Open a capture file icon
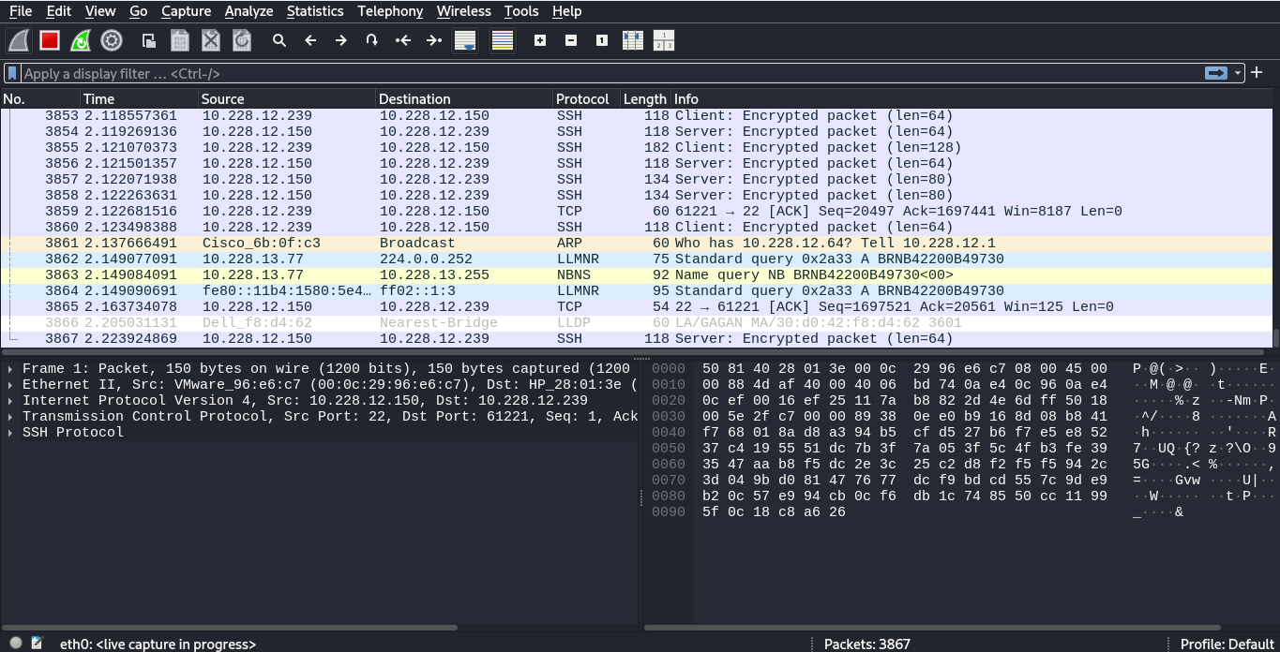Viewport: 1280px width, 652px height. [x=148, y=40]
